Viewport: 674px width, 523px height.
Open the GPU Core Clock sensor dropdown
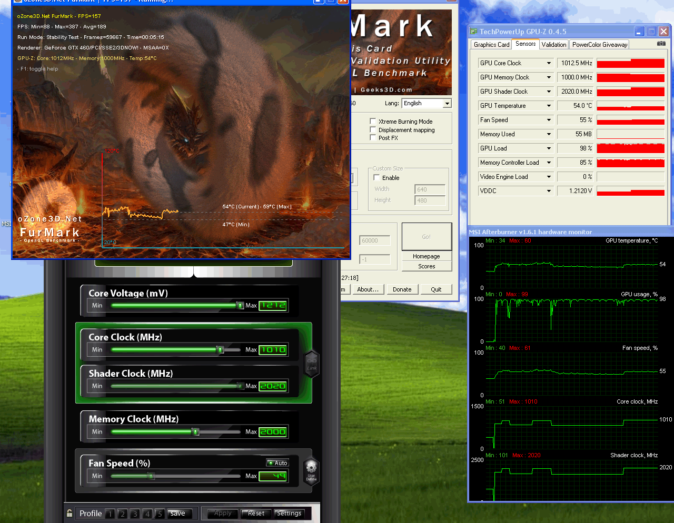(x=549, y=63)
